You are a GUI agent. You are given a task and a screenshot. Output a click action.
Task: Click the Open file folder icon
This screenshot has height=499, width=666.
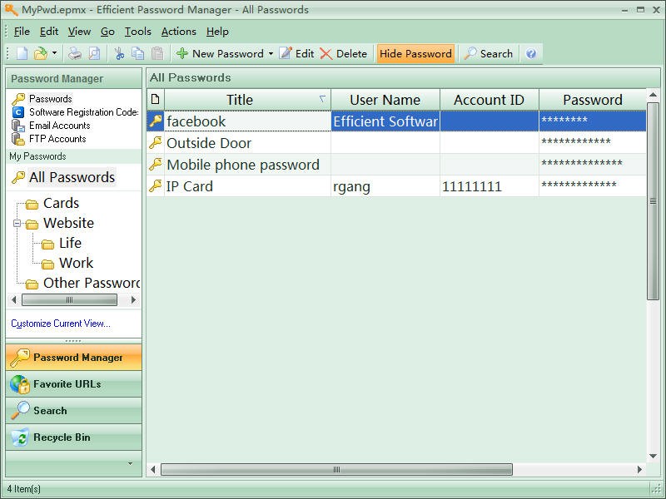pyautogui.click(x=40, y=53)
